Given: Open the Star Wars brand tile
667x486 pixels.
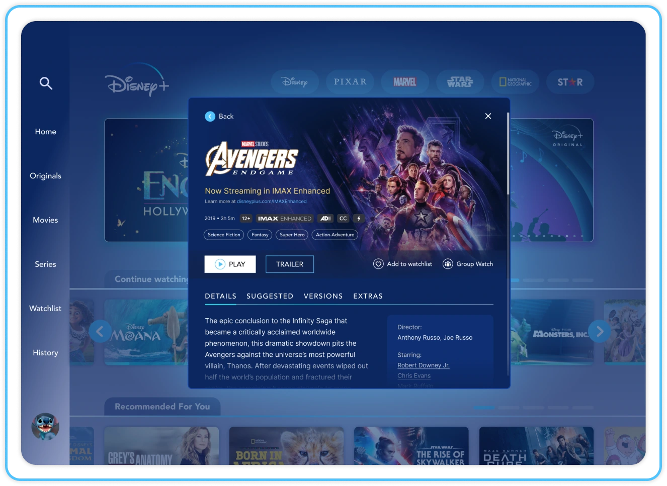Looking at the screenshot, I should (460, 82).
